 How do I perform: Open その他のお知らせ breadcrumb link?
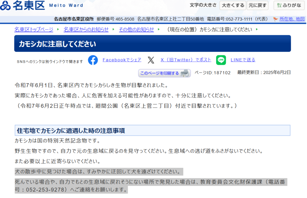(x=136, y=30)
